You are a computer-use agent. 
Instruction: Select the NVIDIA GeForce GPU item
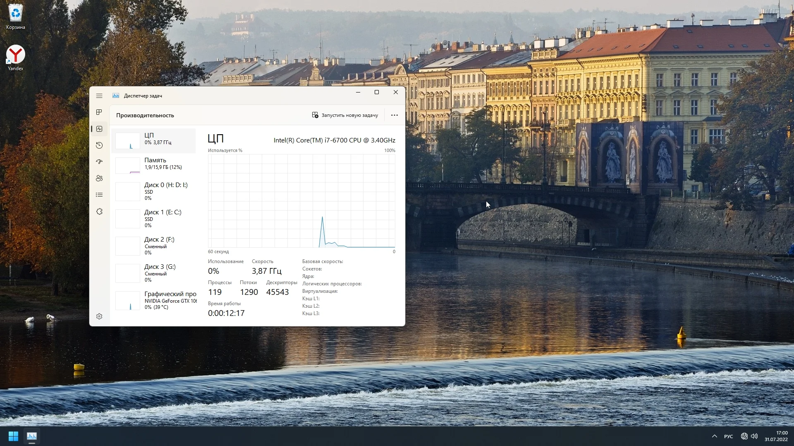click(x=154, y=300)
